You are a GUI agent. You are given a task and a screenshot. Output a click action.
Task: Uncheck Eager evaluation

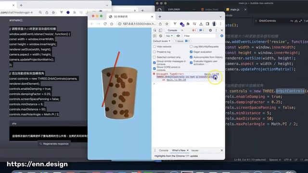(x=191, y=52)
